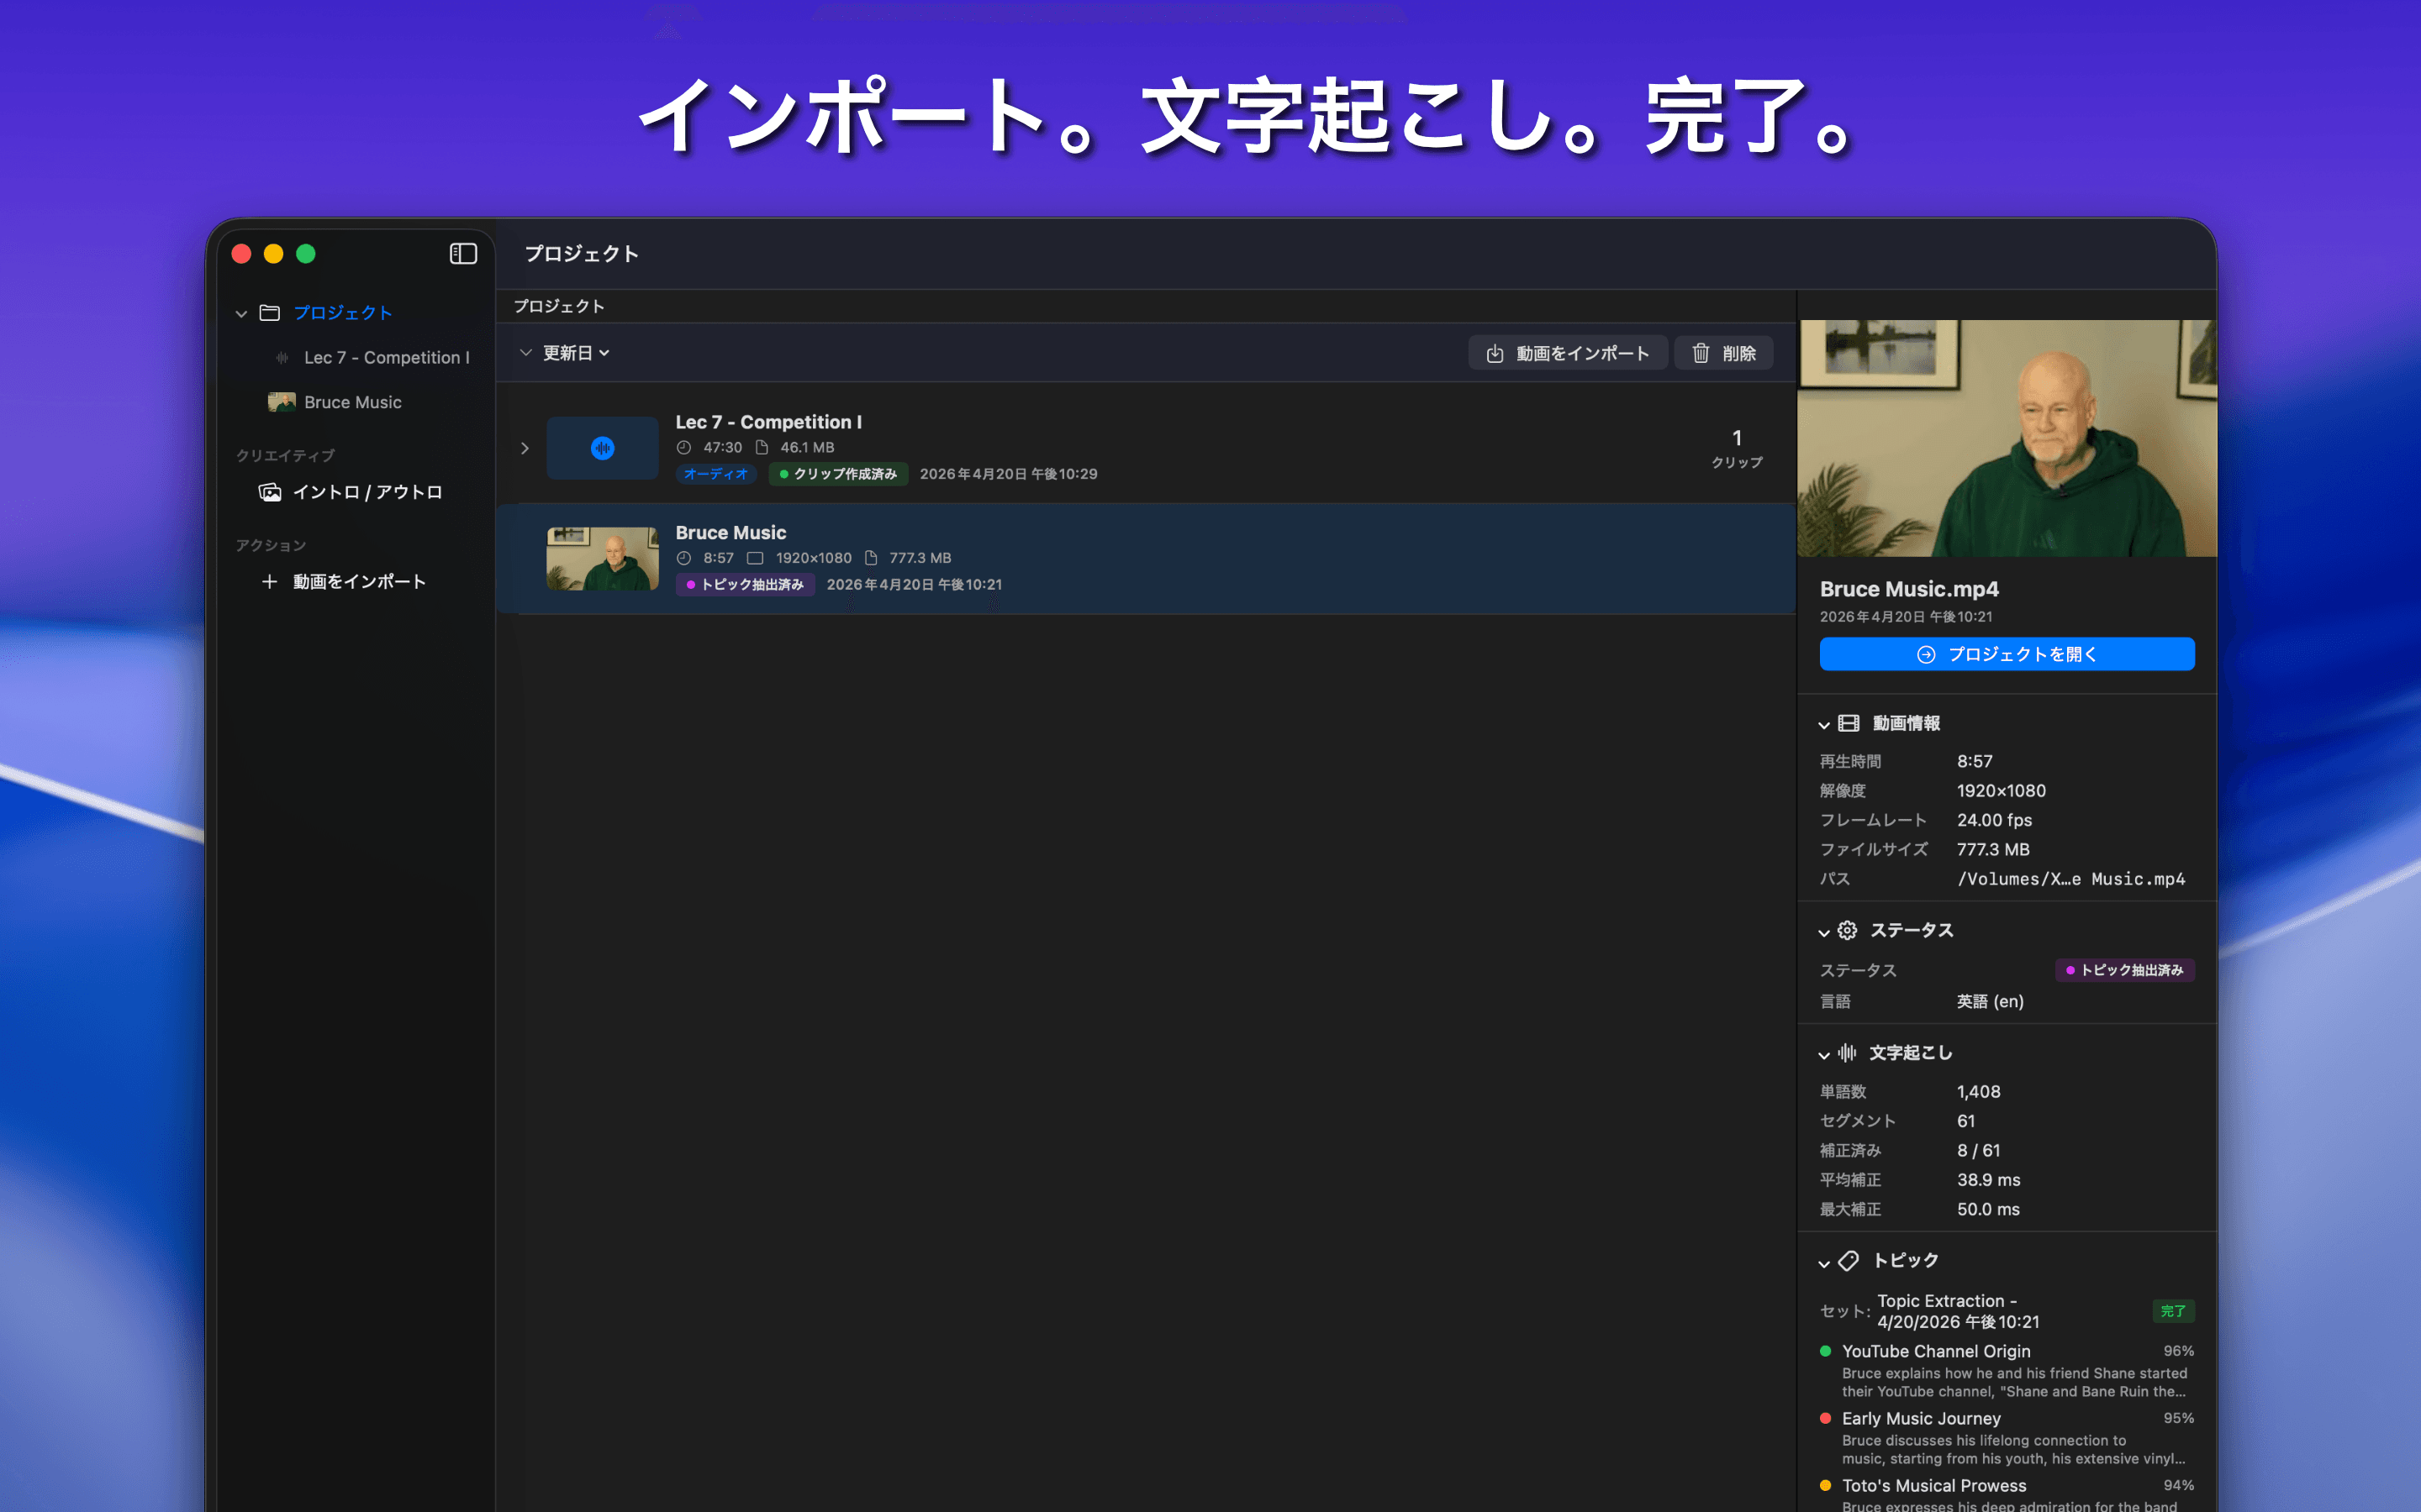2421x1512 pixels.
Task: Click the file size icon in the Lec 7 row
Action: pos(762,447)
